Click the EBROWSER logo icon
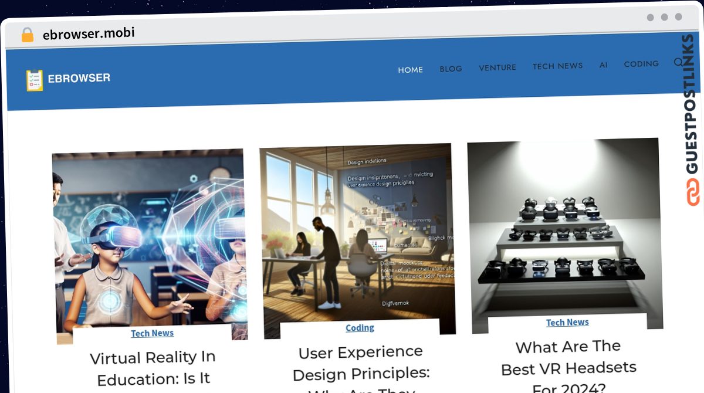 coord(35,80)
